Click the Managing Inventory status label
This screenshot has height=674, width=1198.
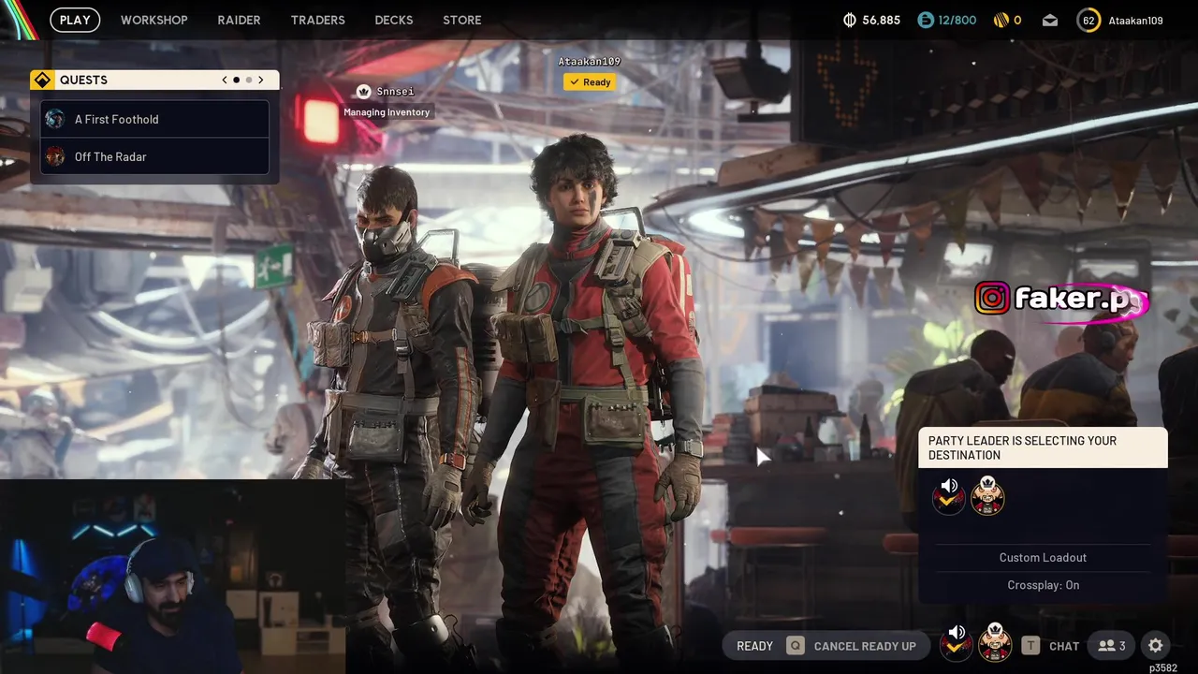(x=387, y=112)
